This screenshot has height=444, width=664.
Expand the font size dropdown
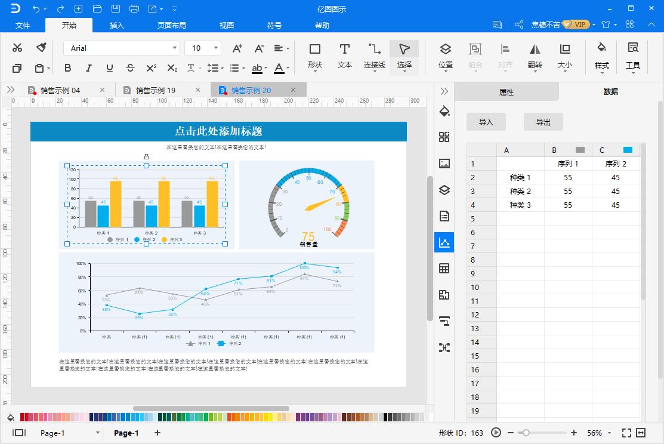pyautogui.click(x=215, y=48)
